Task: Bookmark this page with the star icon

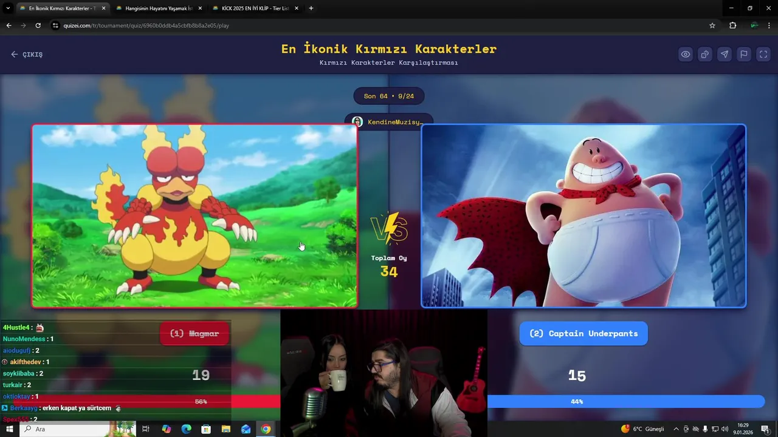Action: (712, 25)
